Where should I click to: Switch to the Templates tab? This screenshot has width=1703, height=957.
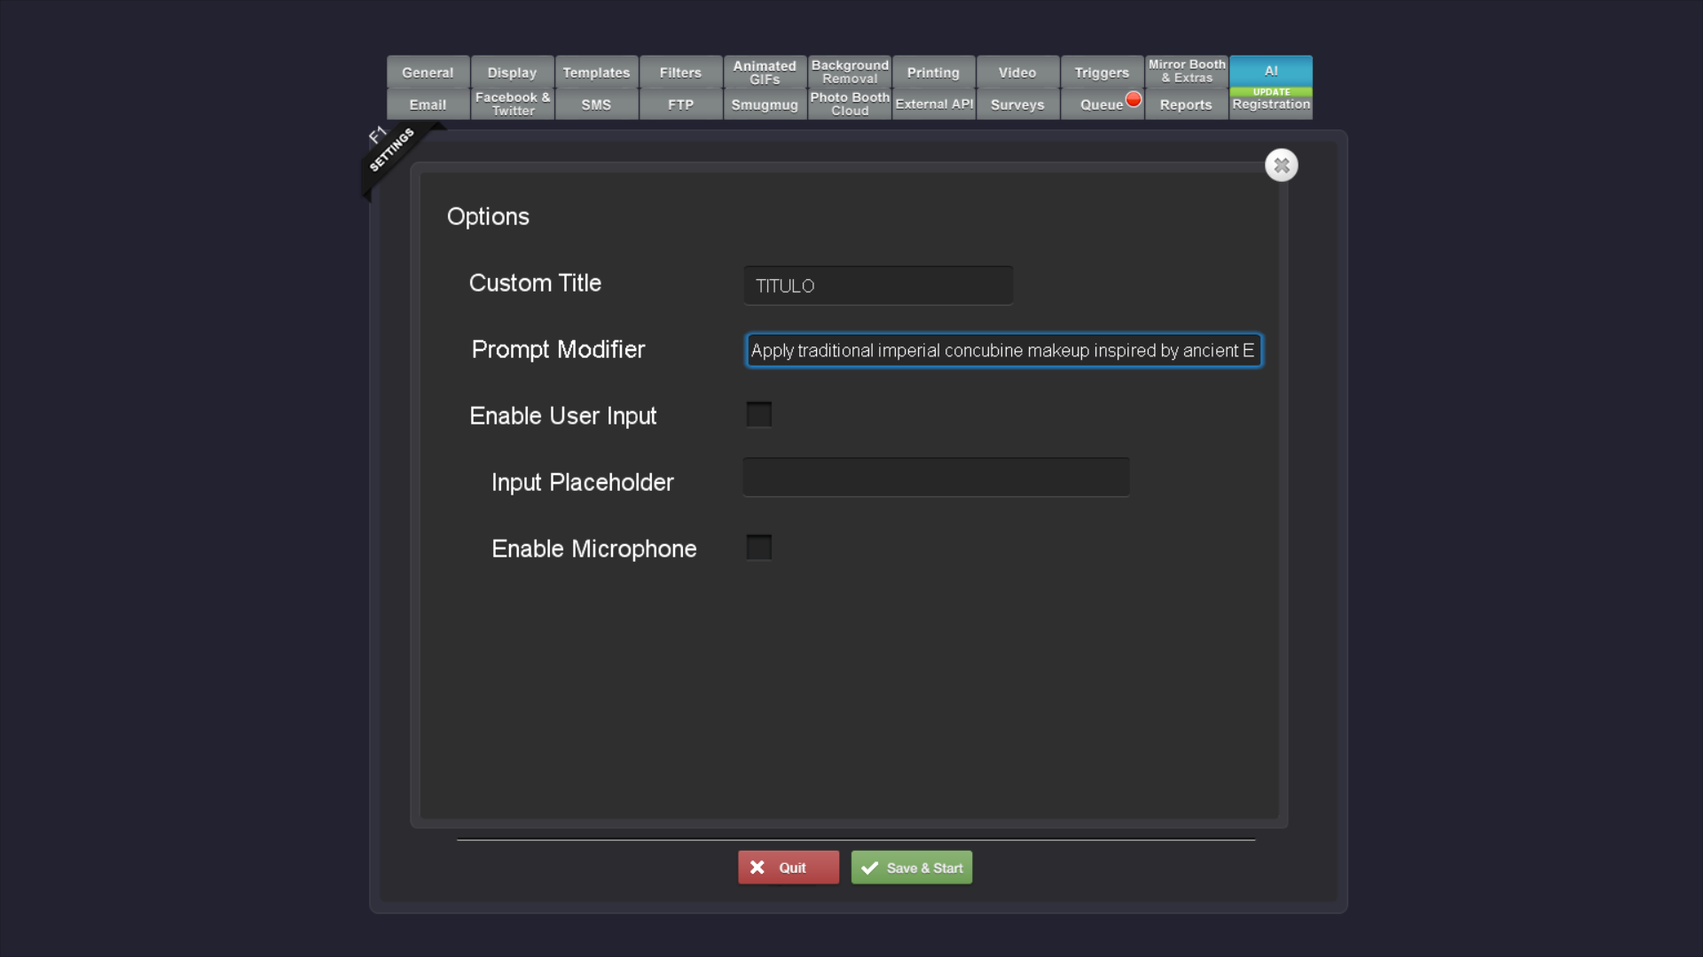pyautogui.click(x=596, y=73)
